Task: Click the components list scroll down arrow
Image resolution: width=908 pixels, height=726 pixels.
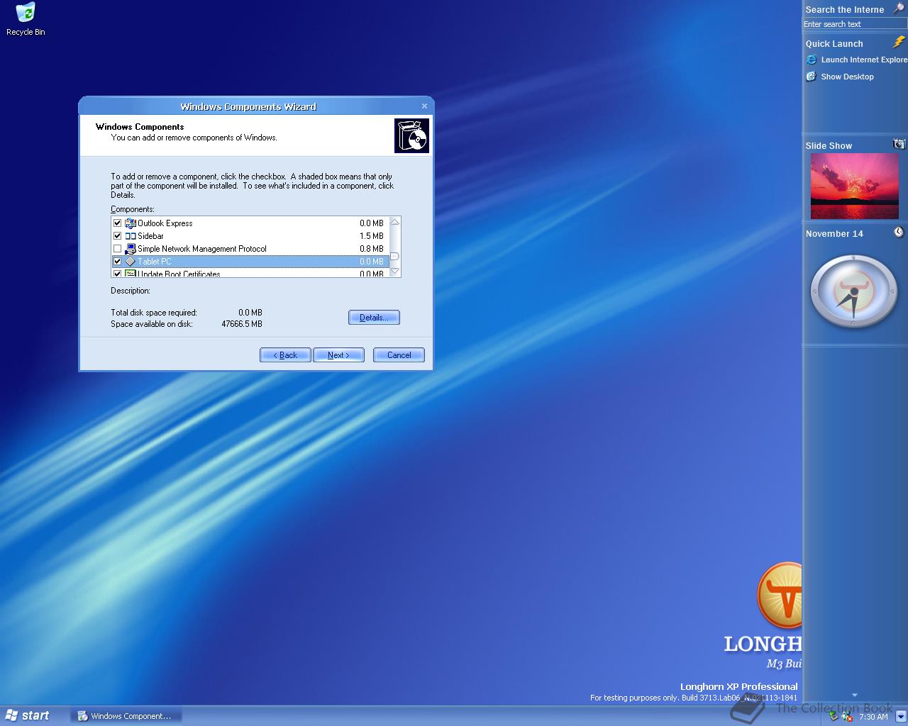Action: coord(395,272)
